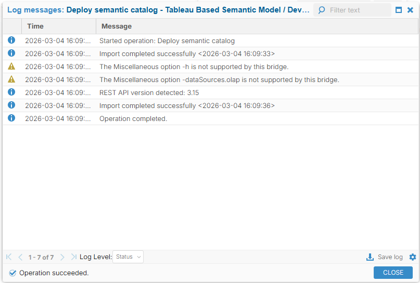Click warning icon for option -h message
Viewport: 420px width, 283px height.
click(x=11, y=66)
